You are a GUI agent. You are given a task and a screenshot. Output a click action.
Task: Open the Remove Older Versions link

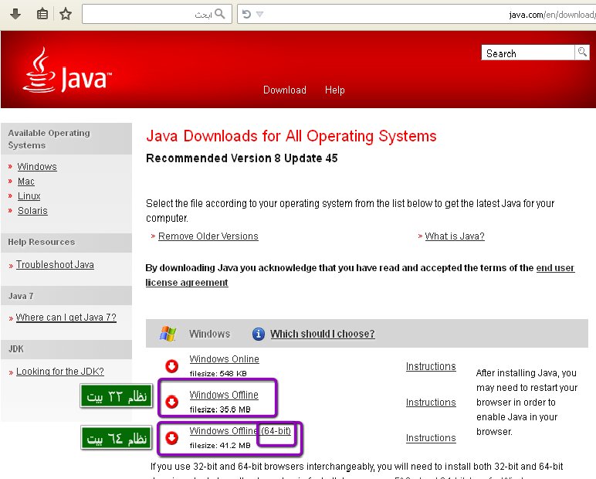click(208, 236)
